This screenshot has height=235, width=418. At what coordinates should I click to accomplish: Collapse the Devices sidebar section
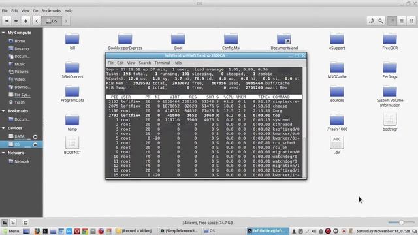coord(3,128)
